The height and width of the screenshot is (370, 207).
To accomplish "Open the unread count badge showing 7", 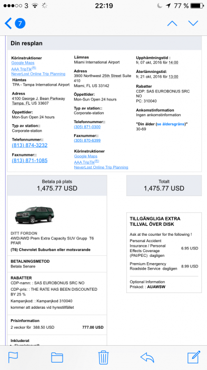I will click(20, 23).
